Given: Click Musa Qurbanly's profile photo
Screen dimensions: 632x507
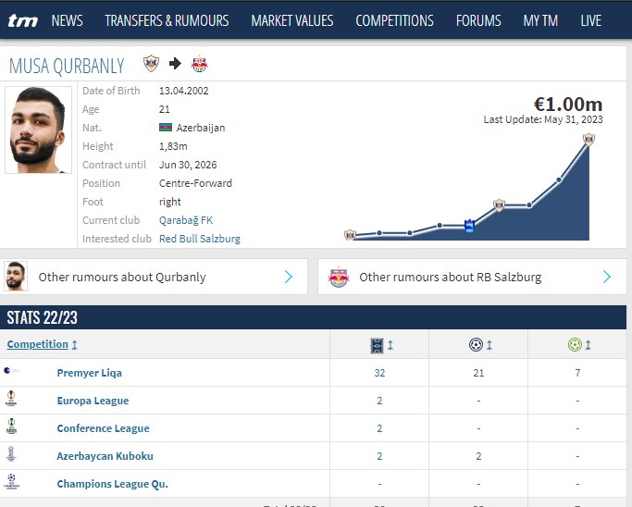Looking at the screenshot, I should click(39, 130).
